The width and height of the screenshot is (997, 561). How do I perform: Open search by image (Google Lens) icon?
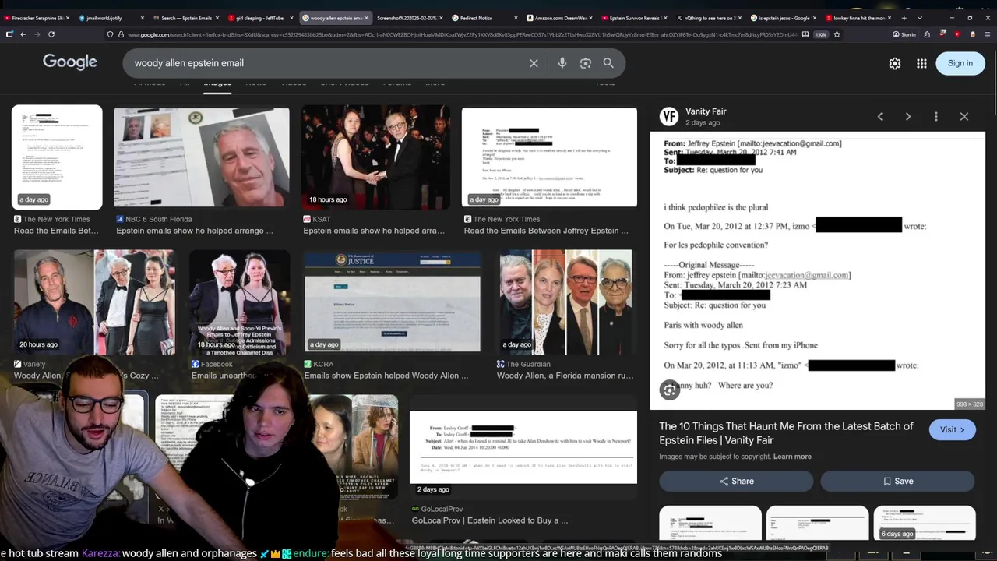click(x=586, y=63)
